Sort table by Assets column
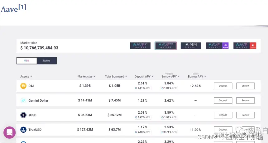The width and height of the screenshot is (268, 143). (x=26, y=77)
